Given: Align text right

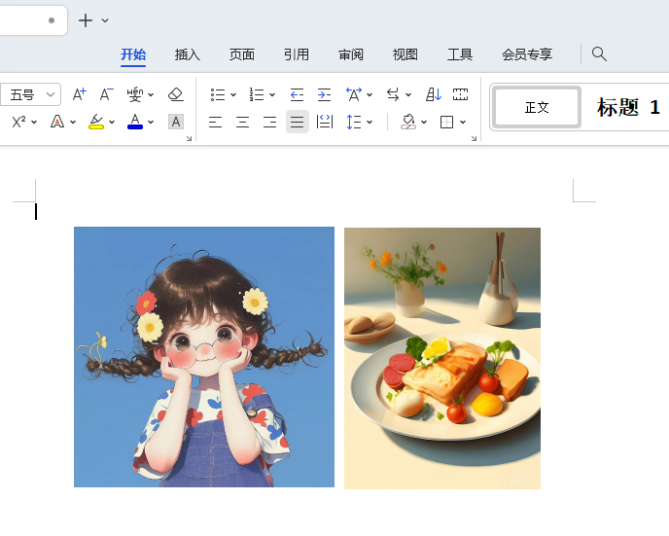Looking at the screenshot, I should [x=269, y=123].
